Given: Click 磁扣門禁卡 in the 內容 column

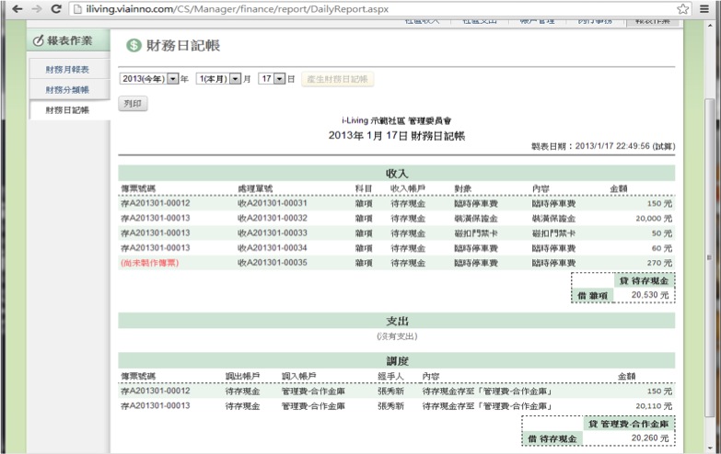Looking at the screenshot, I should click(553, 233).
